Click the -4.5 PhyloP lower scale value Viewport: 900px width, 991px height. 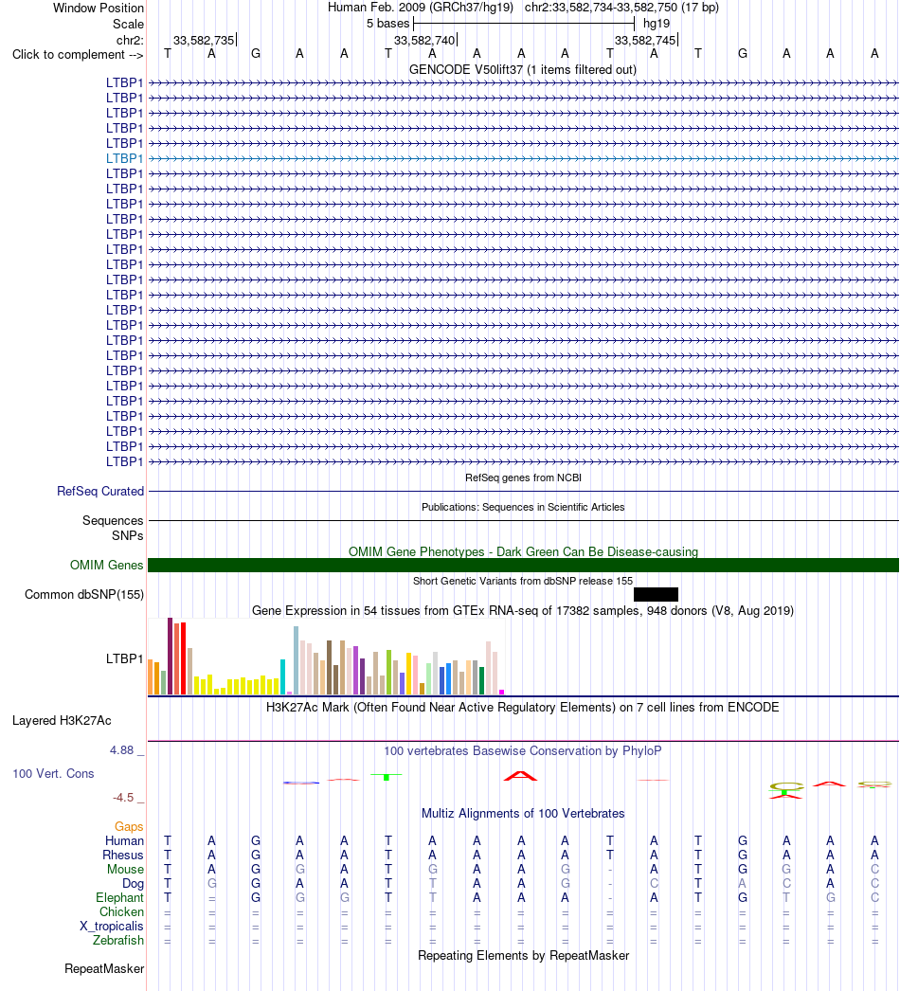[x=123, y=798]
